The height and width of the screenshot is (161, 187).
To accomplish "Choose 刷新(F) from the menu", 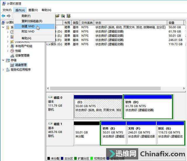I will click(34, 16).
